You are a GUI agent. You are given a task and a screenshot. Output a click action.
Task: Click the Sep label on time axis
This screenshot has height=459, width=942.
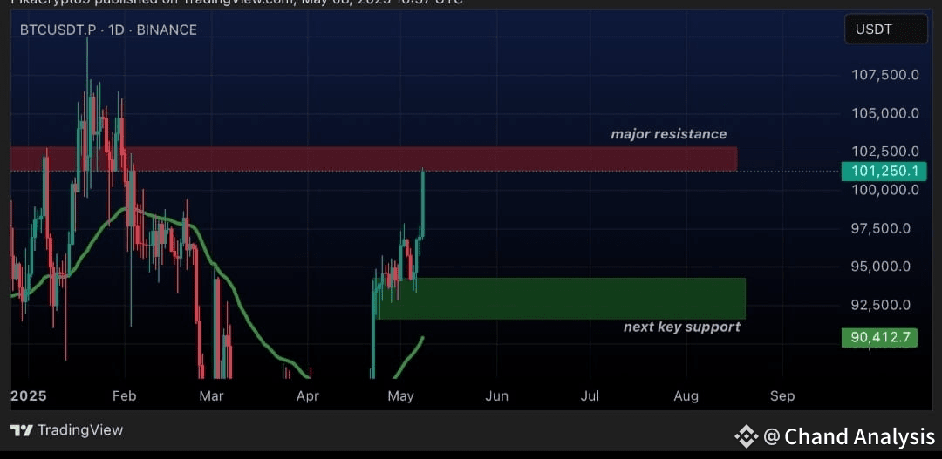tap(782, 396)
